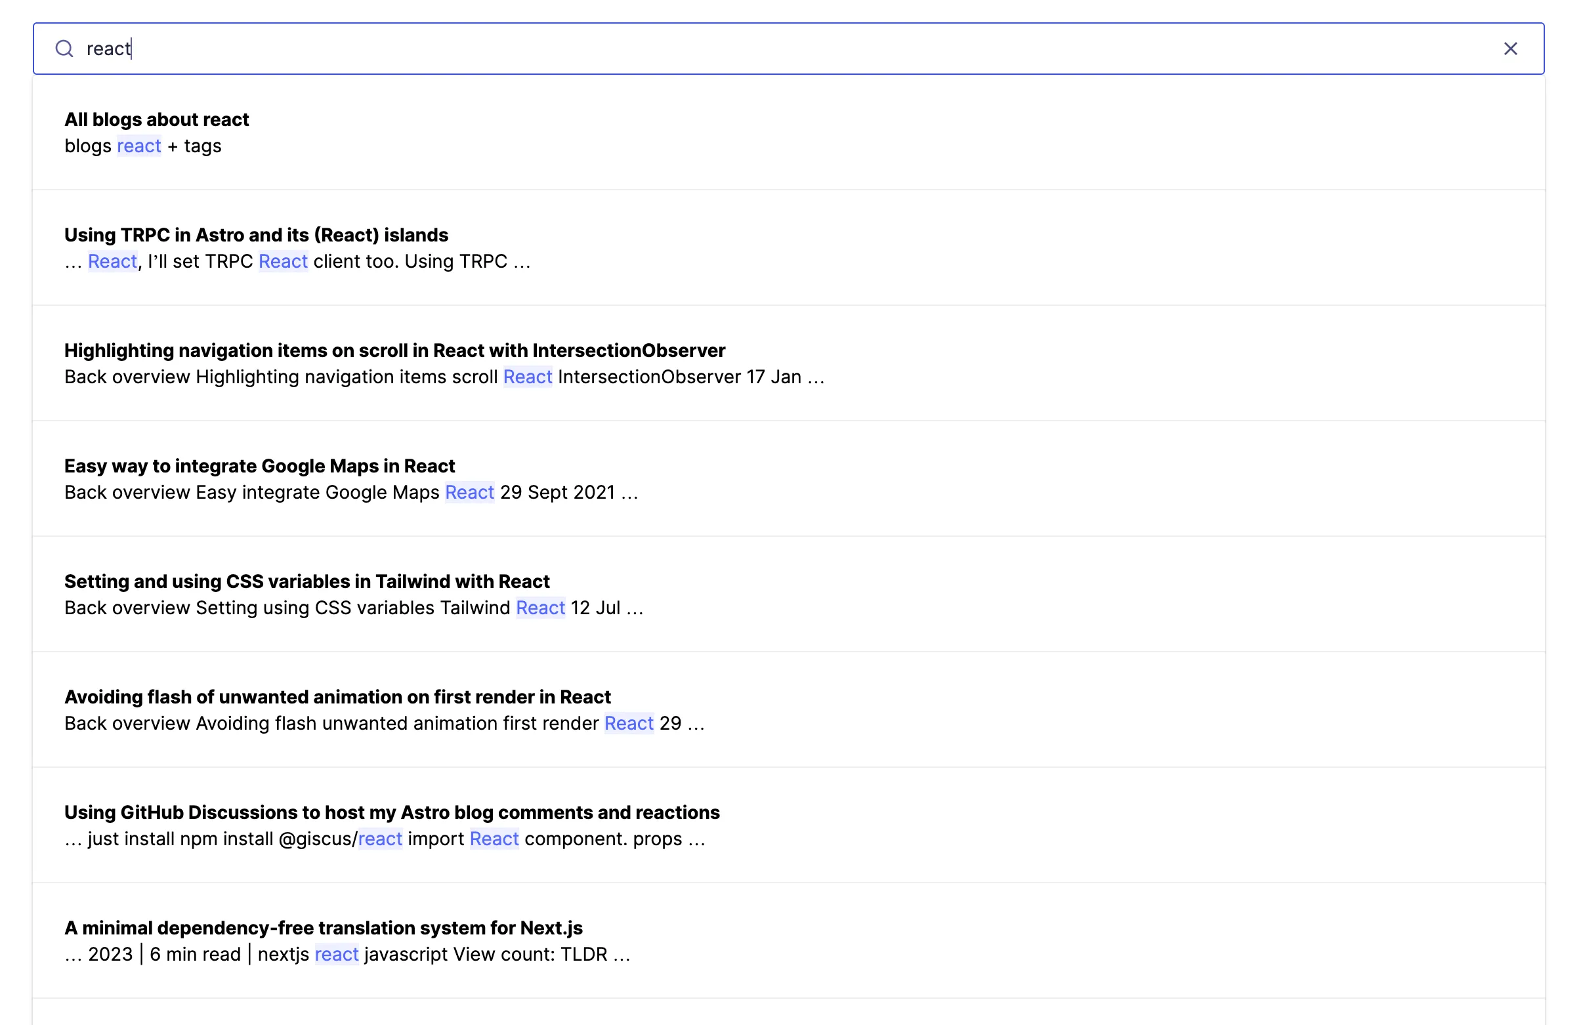Viewport: 1583px width, 1025px height.
Task: Click highlighted "react" in the Next.js snippet
Action: pos(337,954)
